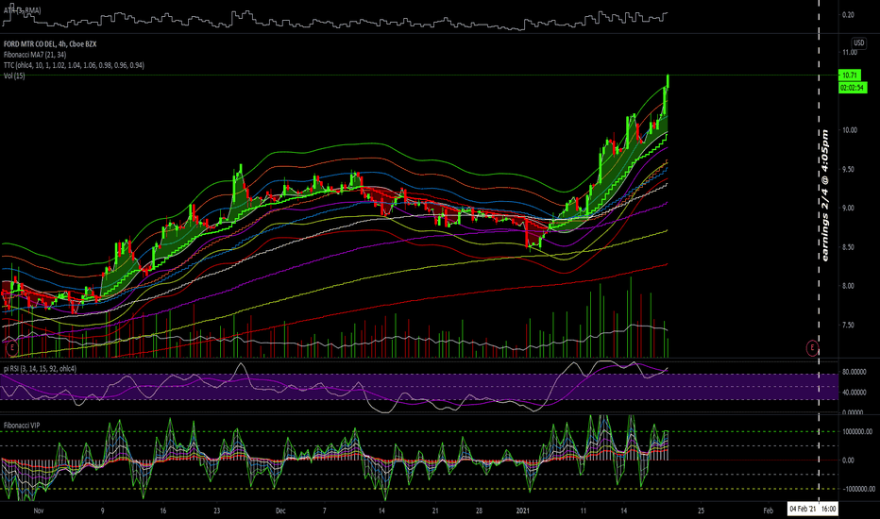The image size is (880, 519).
Task: Click the 9.00 price axis label
Action: click(849, 209)
